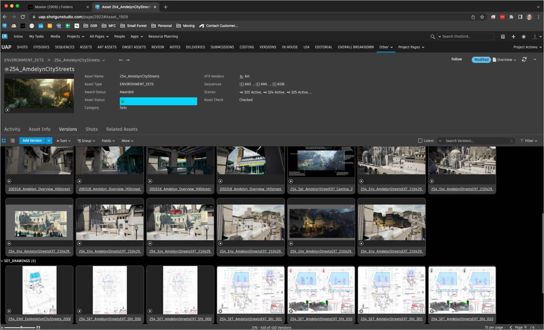Collapse the SET_DRAWINGS group
Viewport: 544px width, 330px height.
(x=2, y=261)
